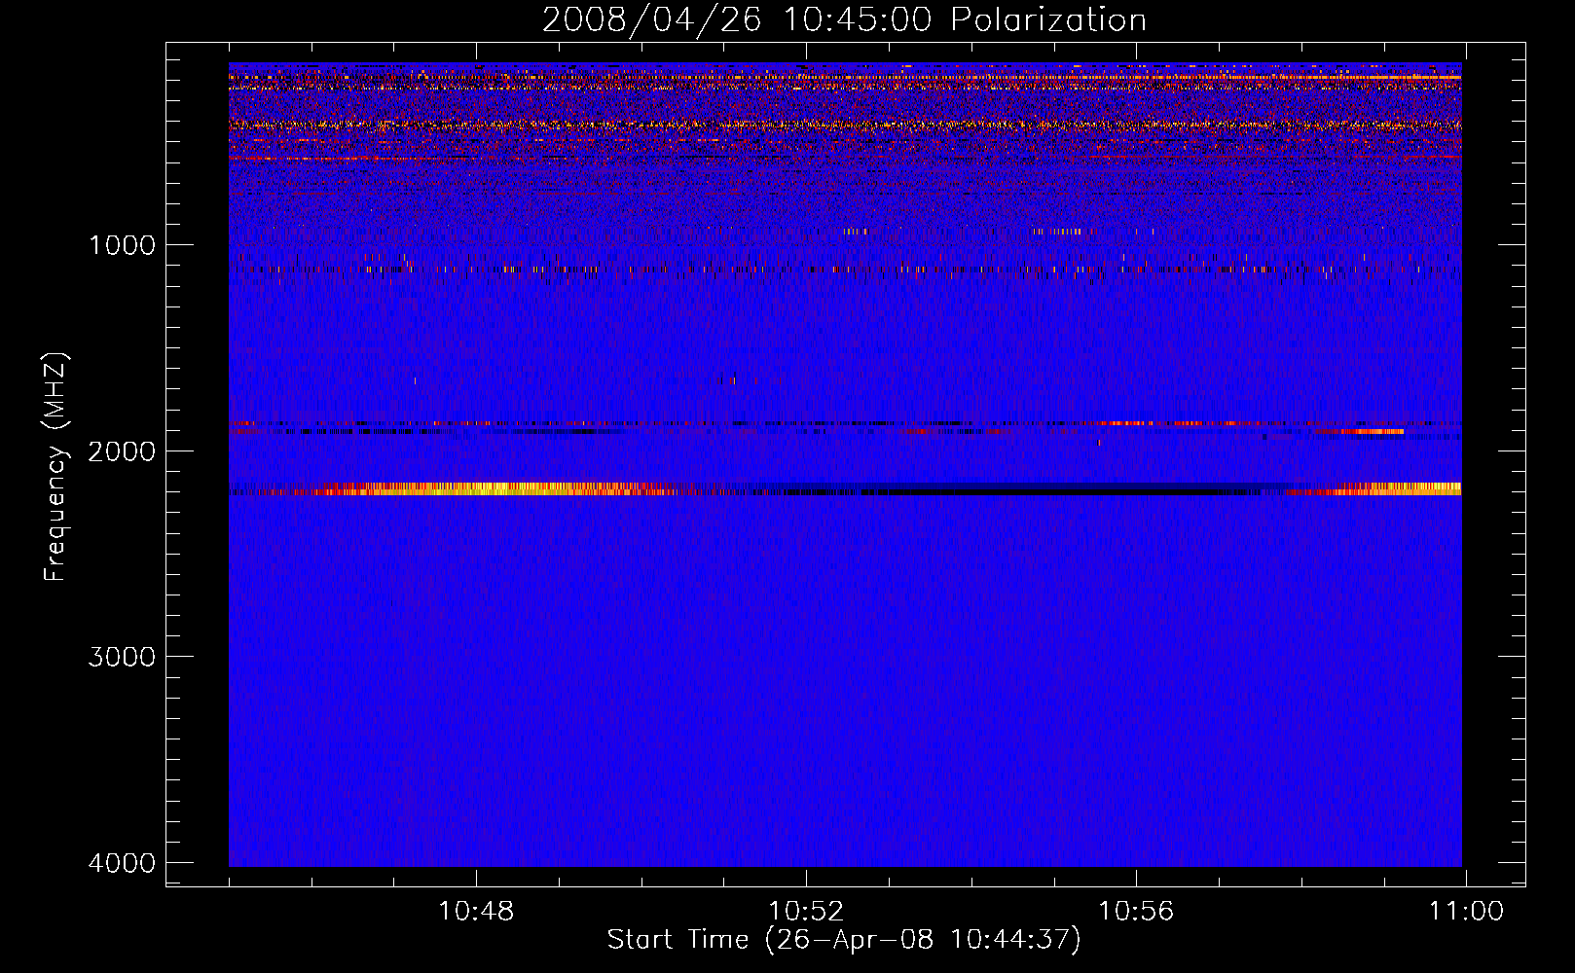Click the 10:52 time tick label
This screenshot has width=1575, height=973.
pyautogui.click(x=806, y=912)
